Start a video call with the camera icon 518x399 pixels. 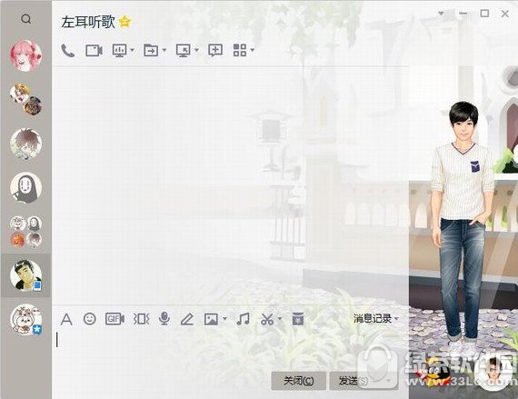(94, 51)
